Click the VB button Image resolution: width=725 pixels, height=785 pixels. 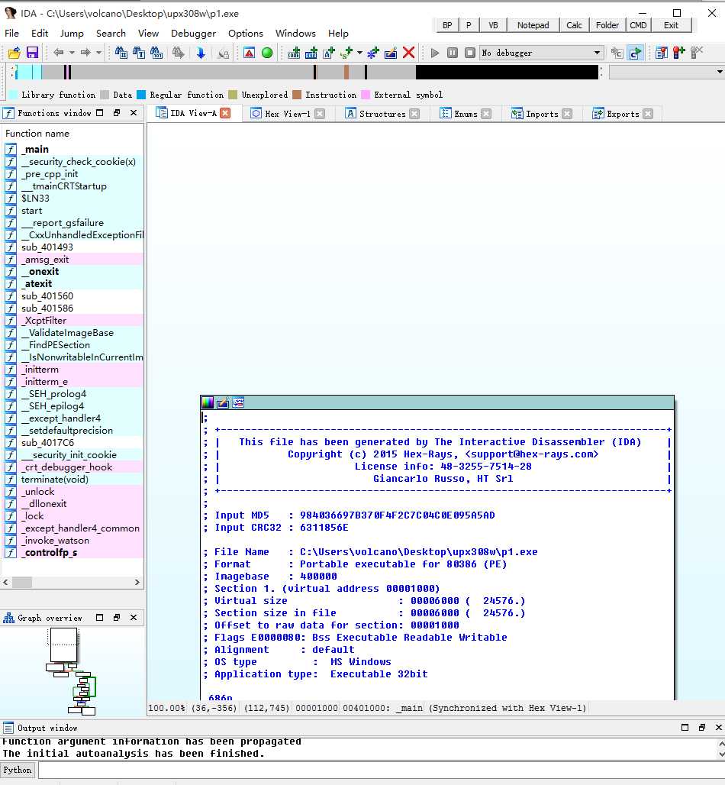coord(493,25)
